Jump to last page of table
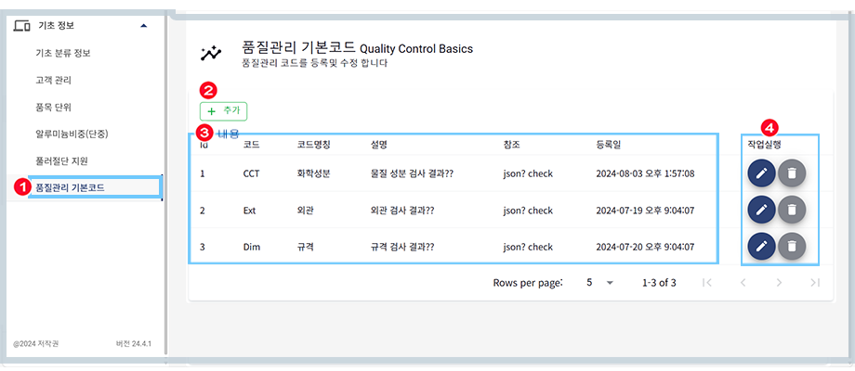This screenshot has height=371, width=855. [814, 282]
